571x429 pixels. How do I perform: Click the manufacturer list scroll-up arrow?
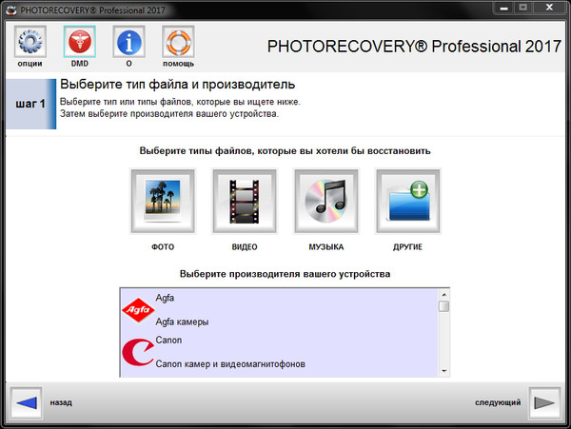[443, 294]
